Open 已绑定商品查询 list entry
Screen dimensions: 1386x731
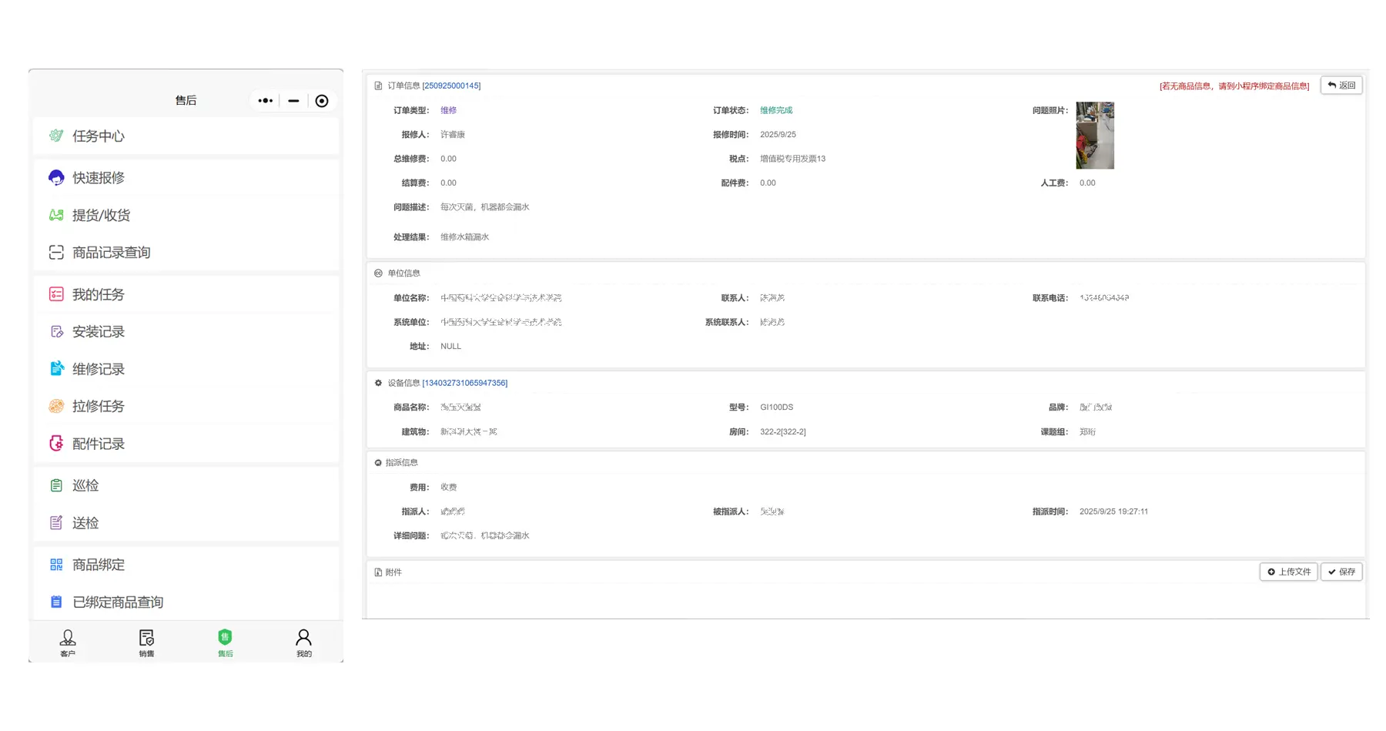pyautogui.click(x=117, y=602)
